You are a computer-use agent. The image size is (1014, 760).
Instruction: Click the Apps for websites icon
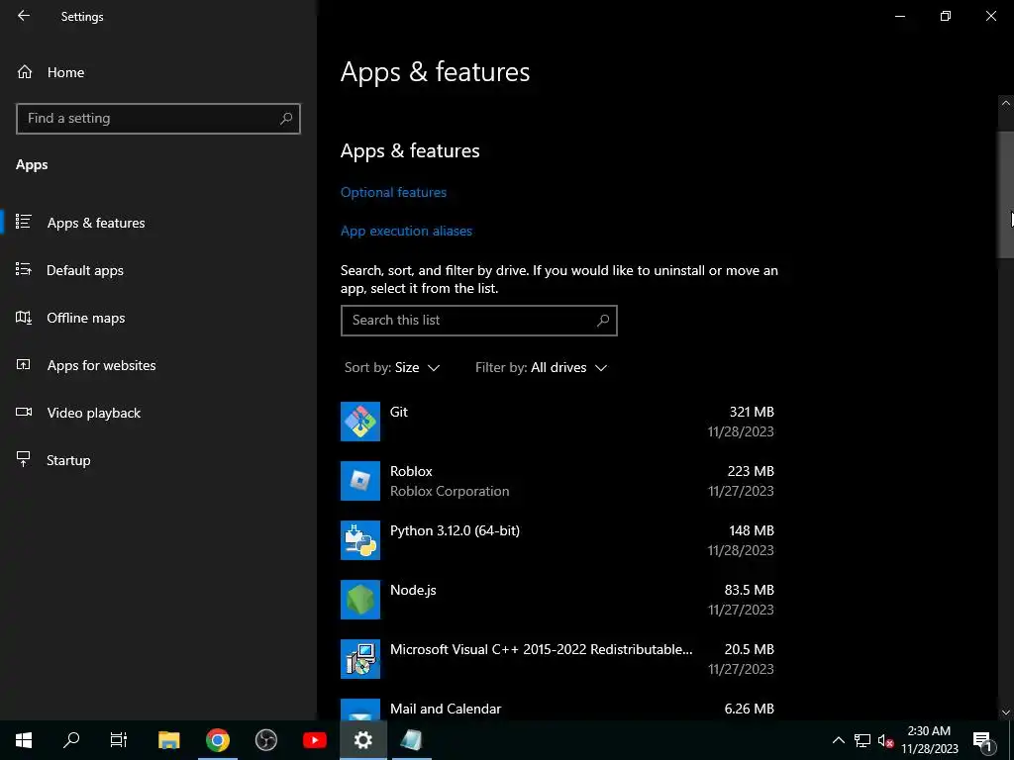pyautogui.click(x=24, y=364)
